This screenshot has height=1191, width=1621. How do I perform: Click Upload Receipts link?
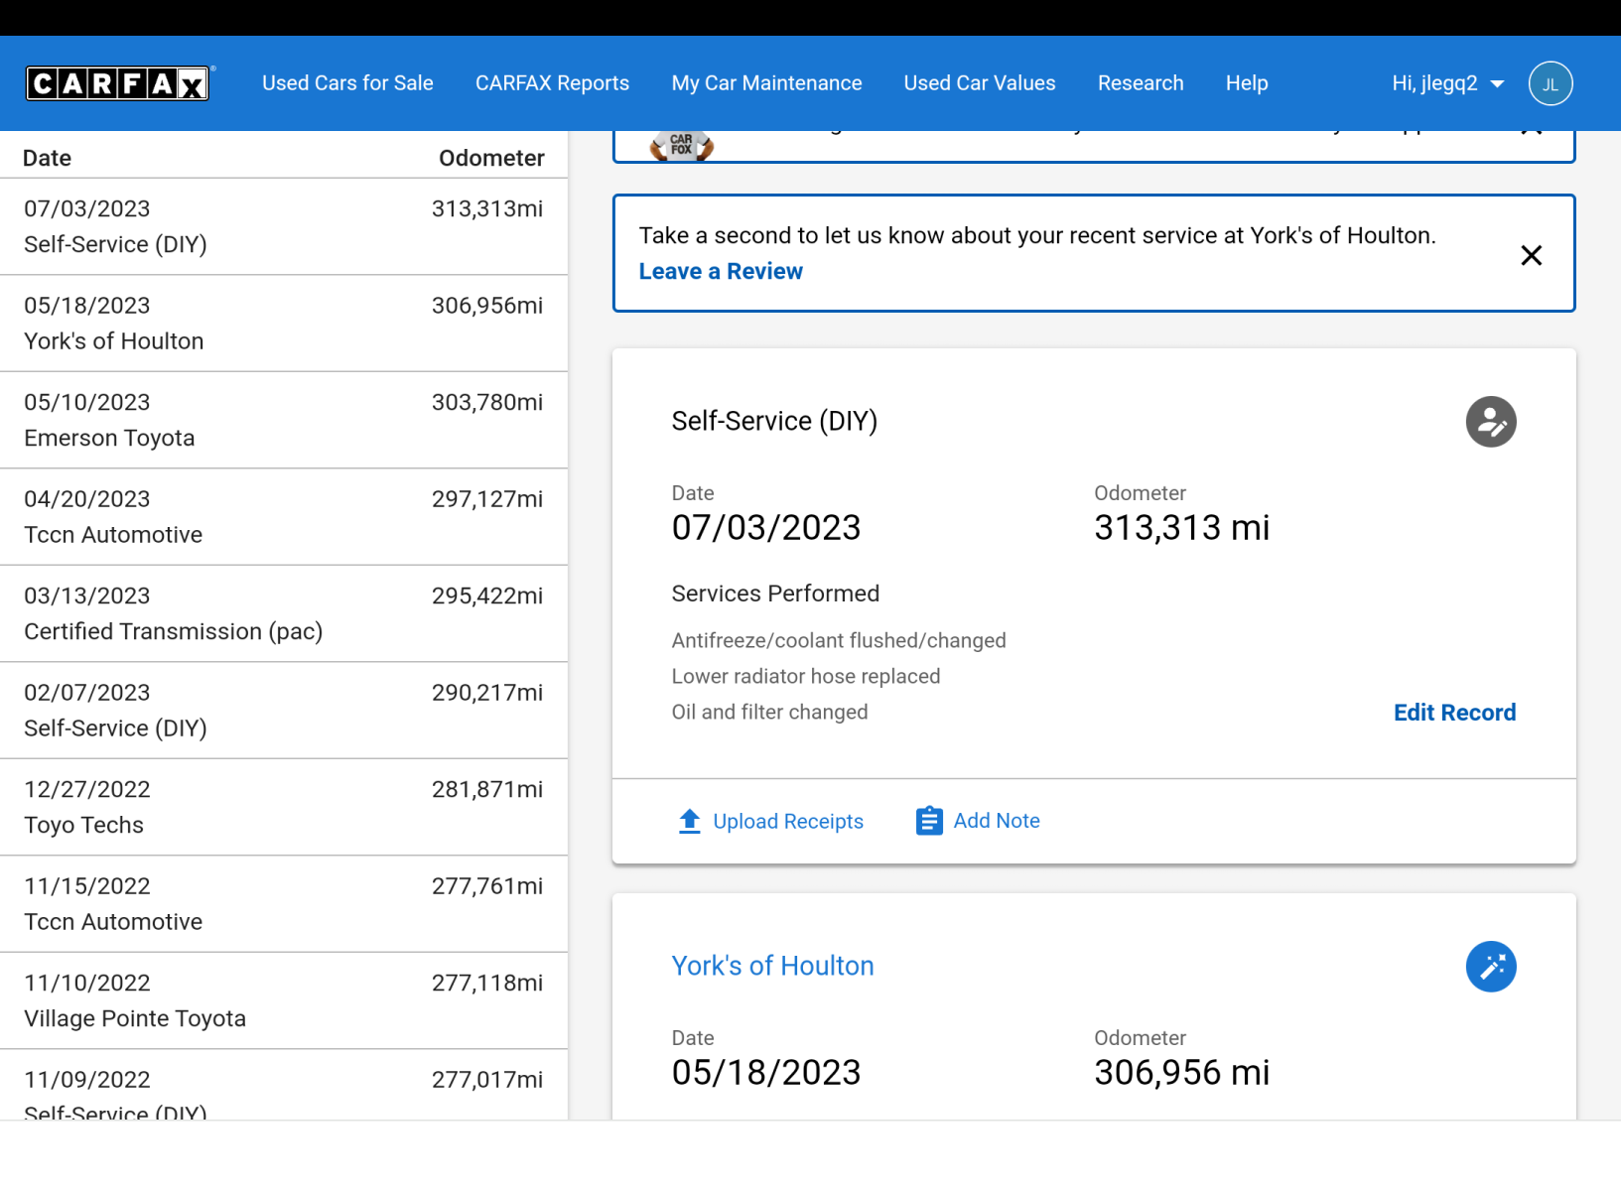788,822
